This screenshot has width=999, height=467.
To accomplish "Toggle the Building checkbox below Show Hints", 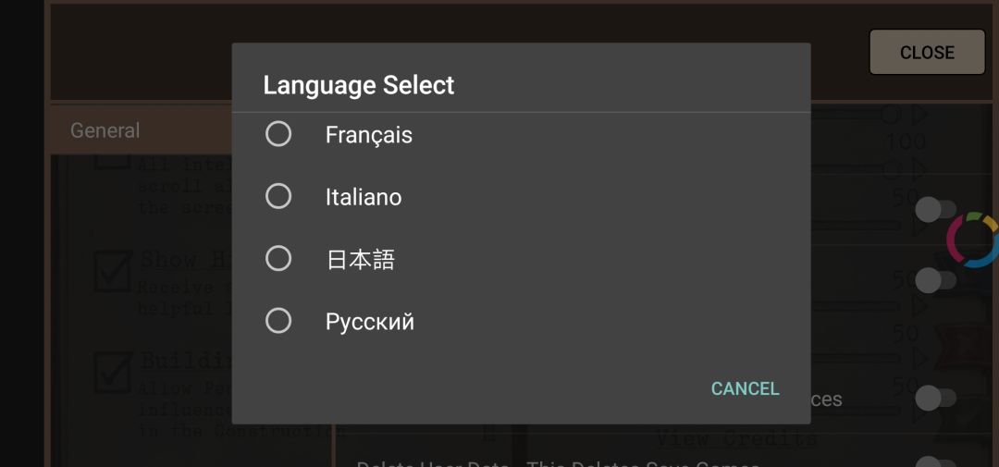I will pos(112,372).
